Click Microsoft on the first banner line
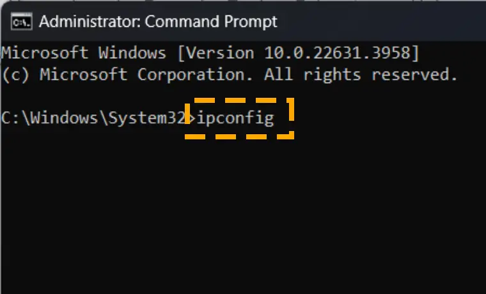Screen dimensions: 486x294 (x=45, y=52)
